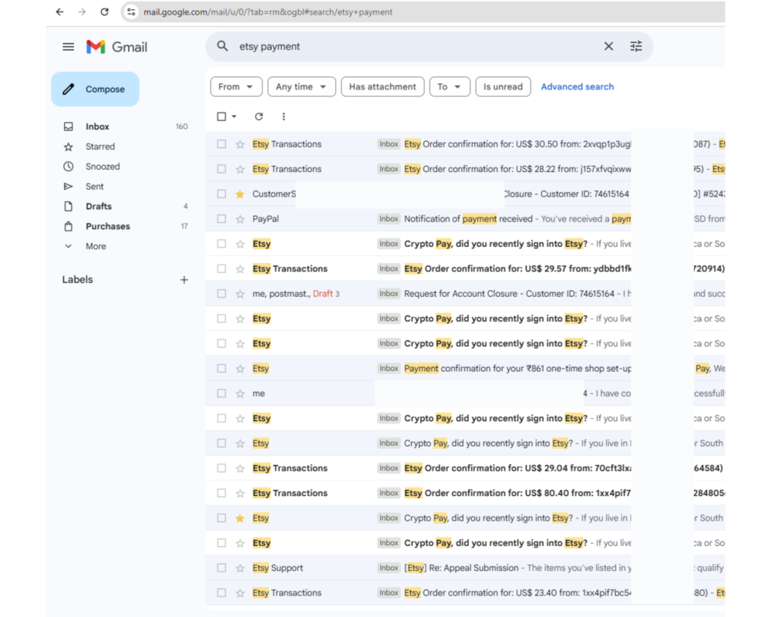Refresh the email list

point(258,116)
